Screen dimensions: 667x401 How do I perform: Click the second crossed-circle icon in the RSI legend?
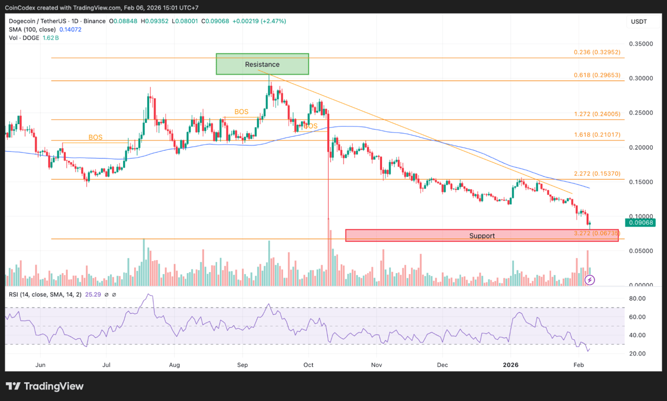coord(114,295)
